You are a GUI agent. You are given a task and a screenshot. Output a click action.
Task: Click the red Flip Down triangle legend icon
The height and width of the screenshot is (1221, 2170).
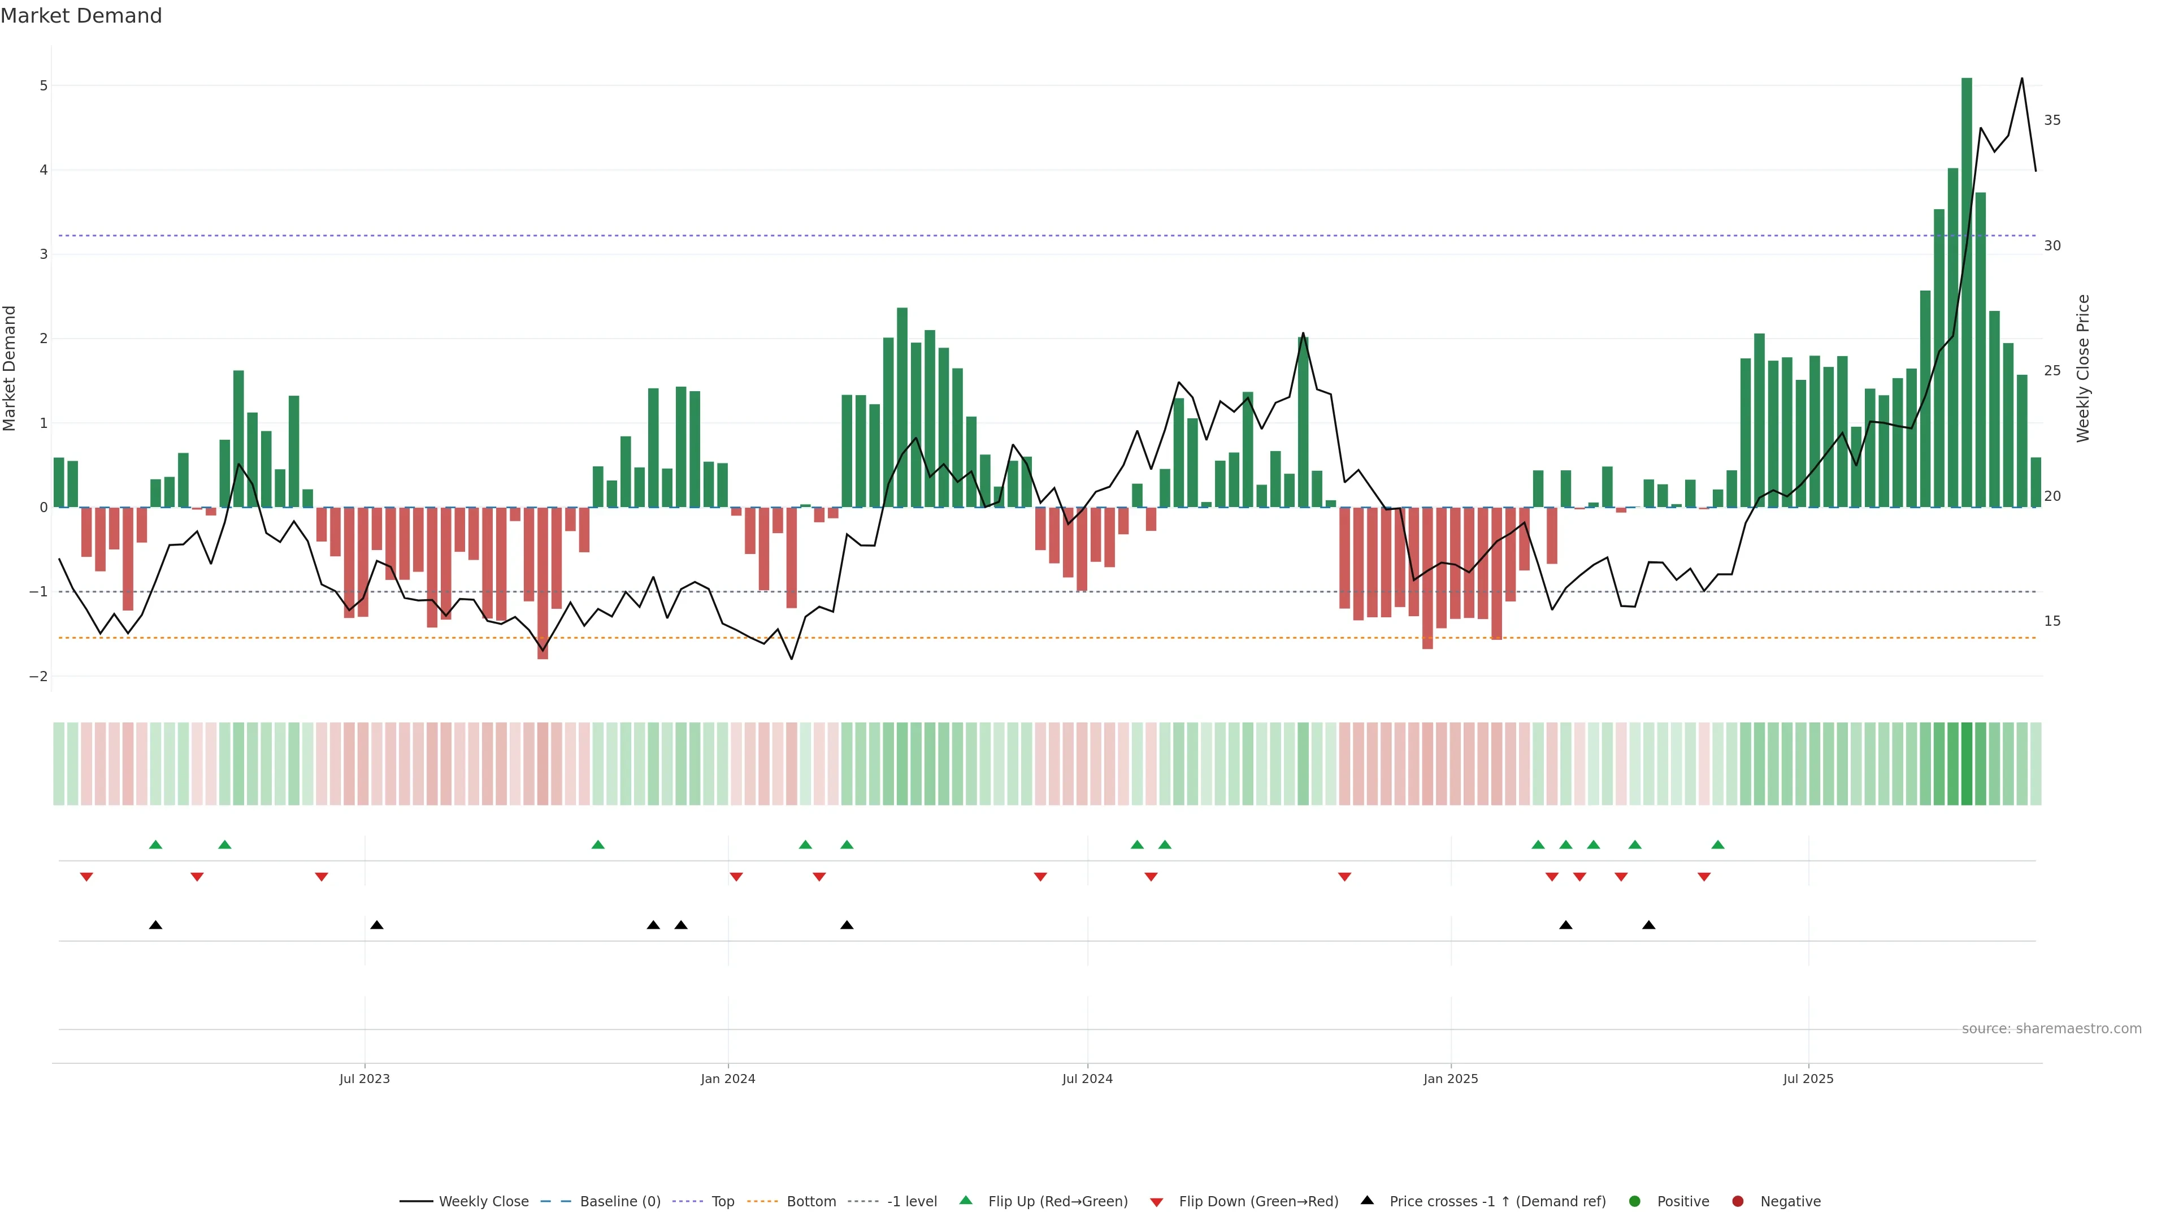click(1157, 1202)
